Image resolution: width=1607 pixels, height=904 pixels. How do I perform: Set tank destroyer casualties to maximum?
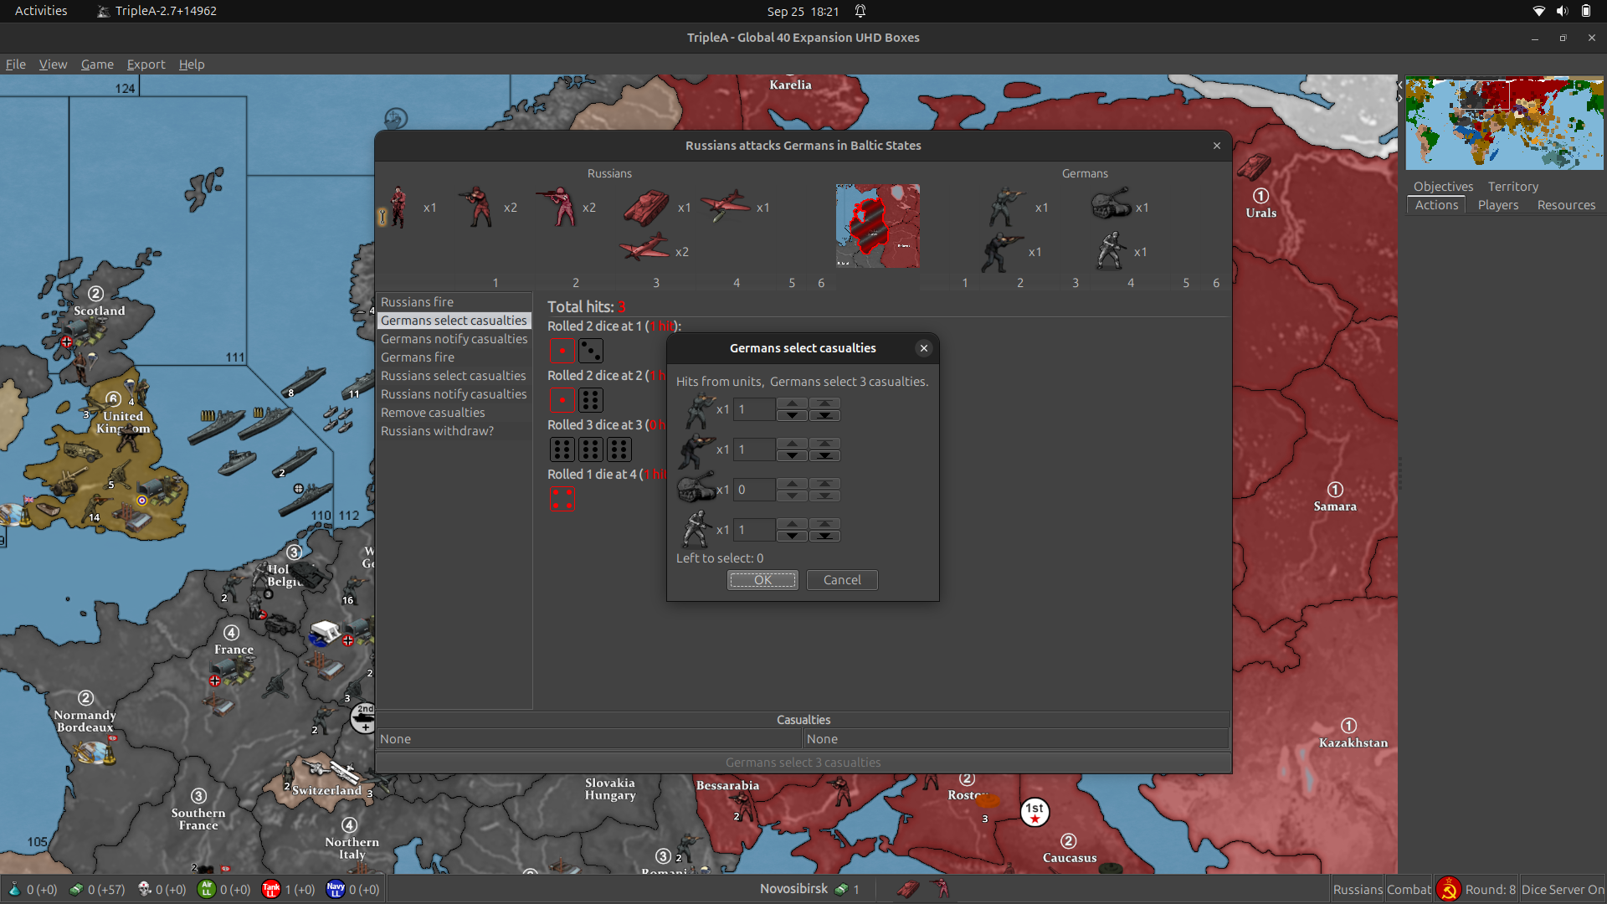click(x=824, y=484)
